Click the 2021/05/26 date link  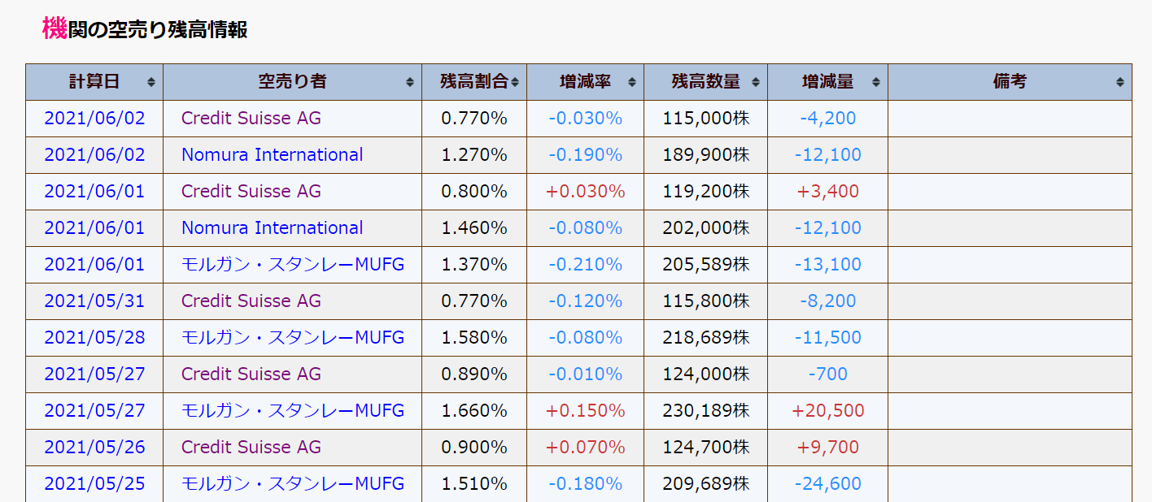94,448
